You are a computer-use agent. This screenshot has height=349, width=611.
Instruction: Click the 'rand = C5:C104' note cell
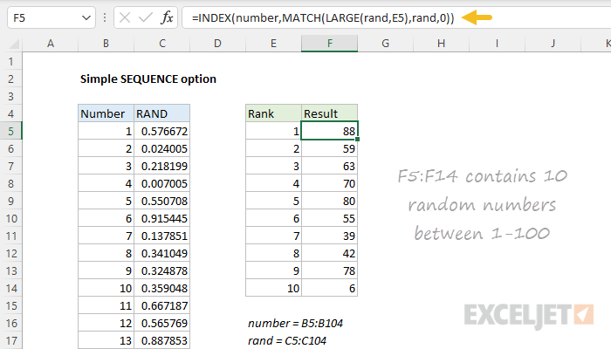[287, 340]
